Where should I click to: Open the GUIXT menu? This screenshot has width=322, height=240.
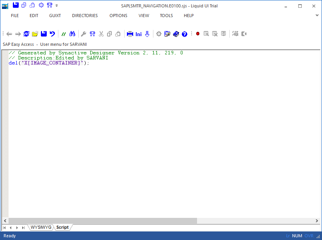pyautogui.click(x=55, y=16)
